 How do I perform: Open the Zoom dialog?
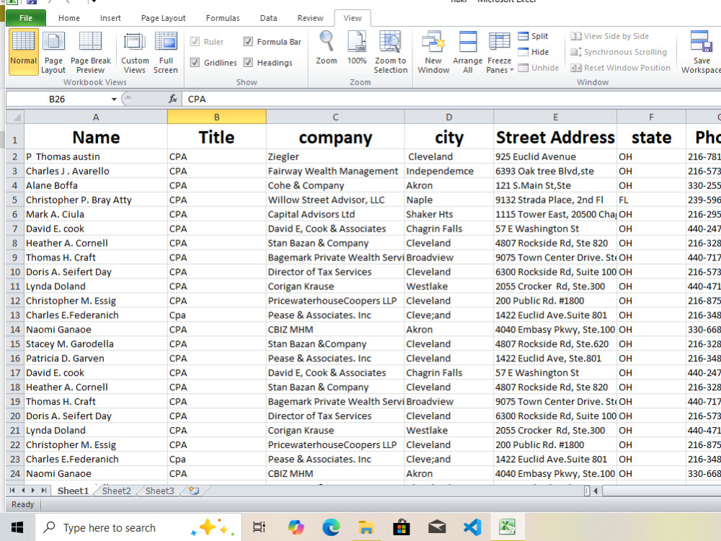point(327,48)
